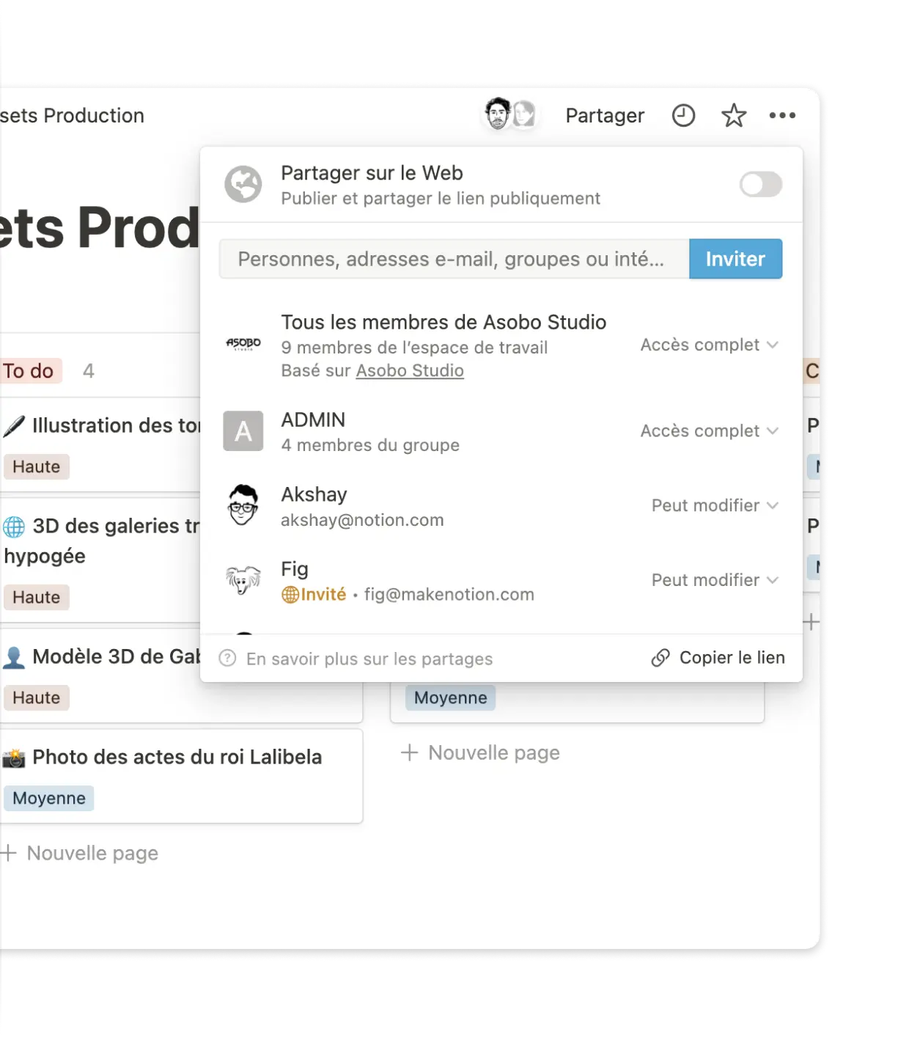
Task: Open the three-dot page options menu
Action: click(x=782, y=116)
